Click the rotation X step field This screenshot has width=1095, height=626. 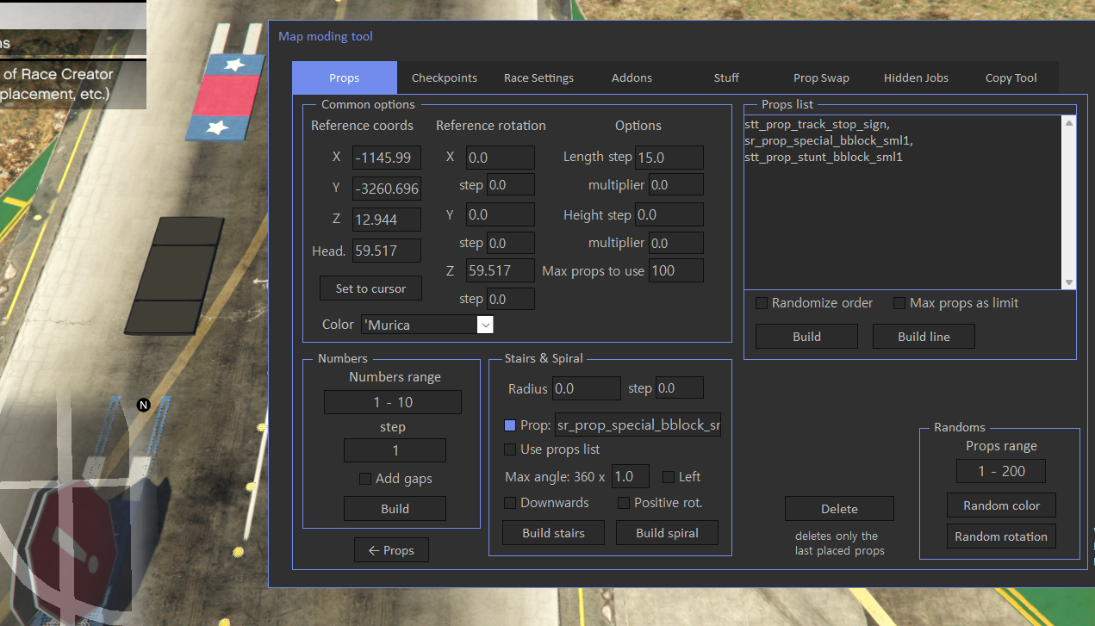[x=511, y=185]
